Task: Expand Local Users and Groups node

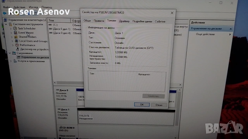Action: point(12,41)
